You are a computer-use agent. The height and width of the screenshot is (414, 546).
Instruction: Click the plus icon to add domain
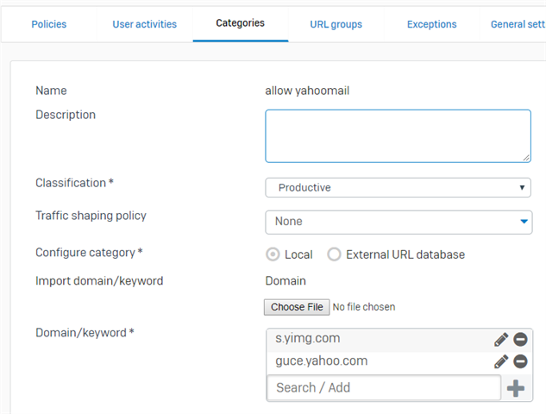[516, 388]
